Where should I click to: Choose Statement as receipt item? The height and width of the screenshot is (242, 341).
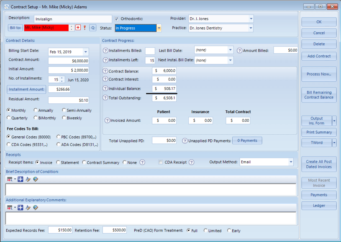58,162
